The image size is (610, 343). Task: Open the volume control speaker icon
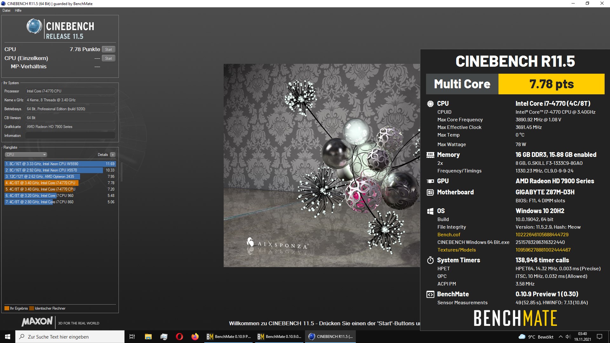tap(568, 337)
